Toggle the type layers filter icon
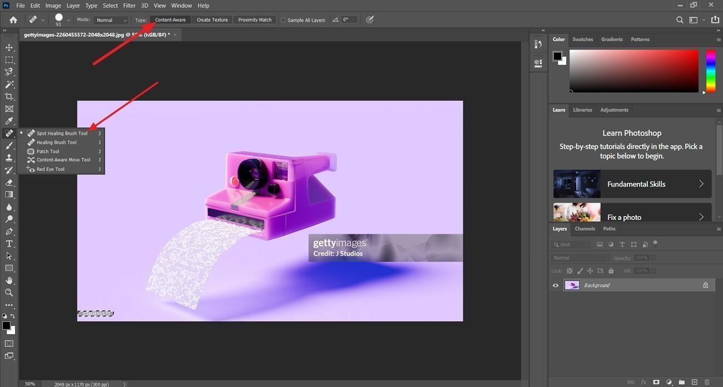The height and width of the screenshot is (387, 723). coord(622,244)
